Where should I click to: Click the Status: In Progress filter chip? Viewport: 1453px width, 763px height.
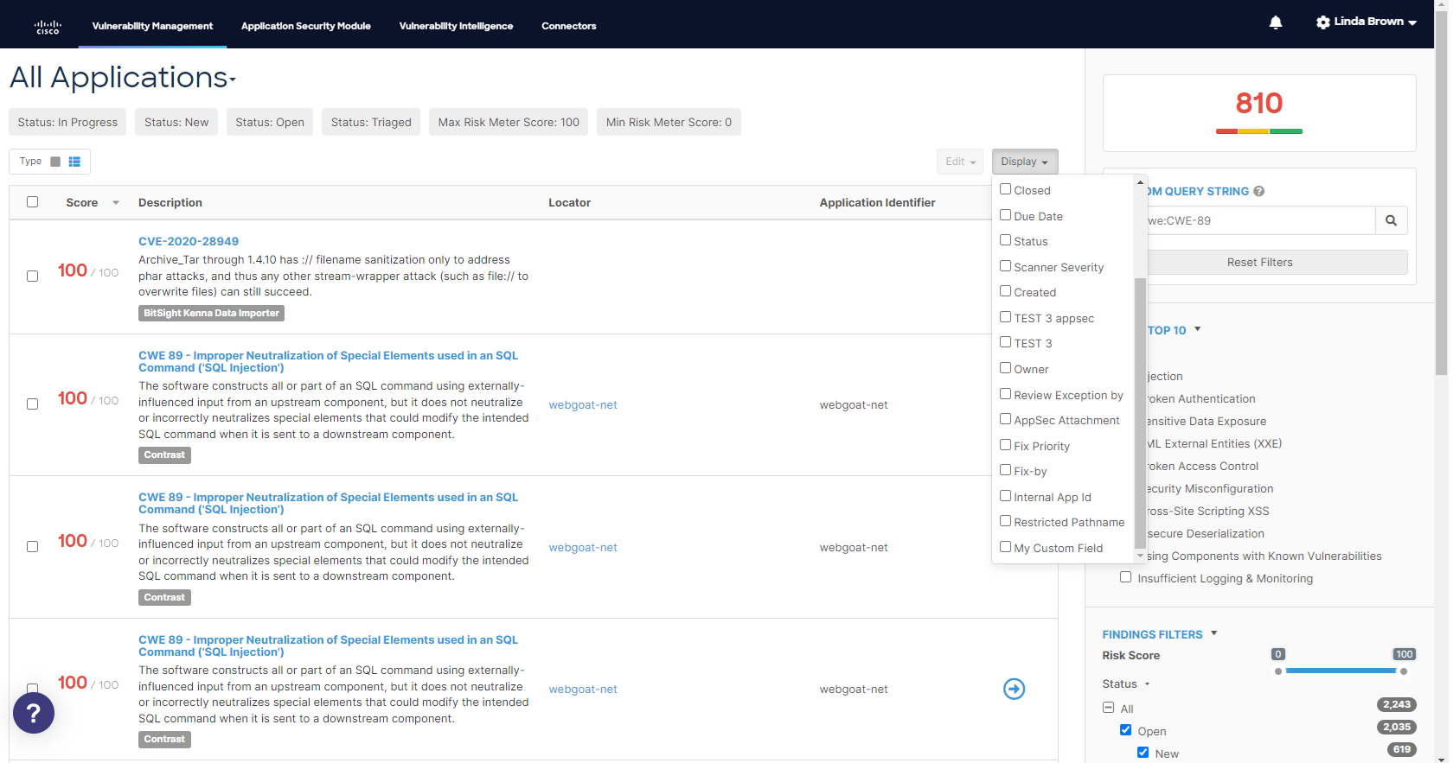pyautogui.click(x=67, y=122)
